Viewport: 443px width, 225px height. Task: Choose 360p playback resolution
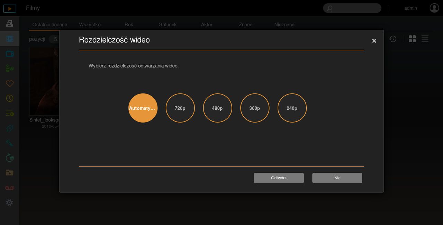click(255, 108)
